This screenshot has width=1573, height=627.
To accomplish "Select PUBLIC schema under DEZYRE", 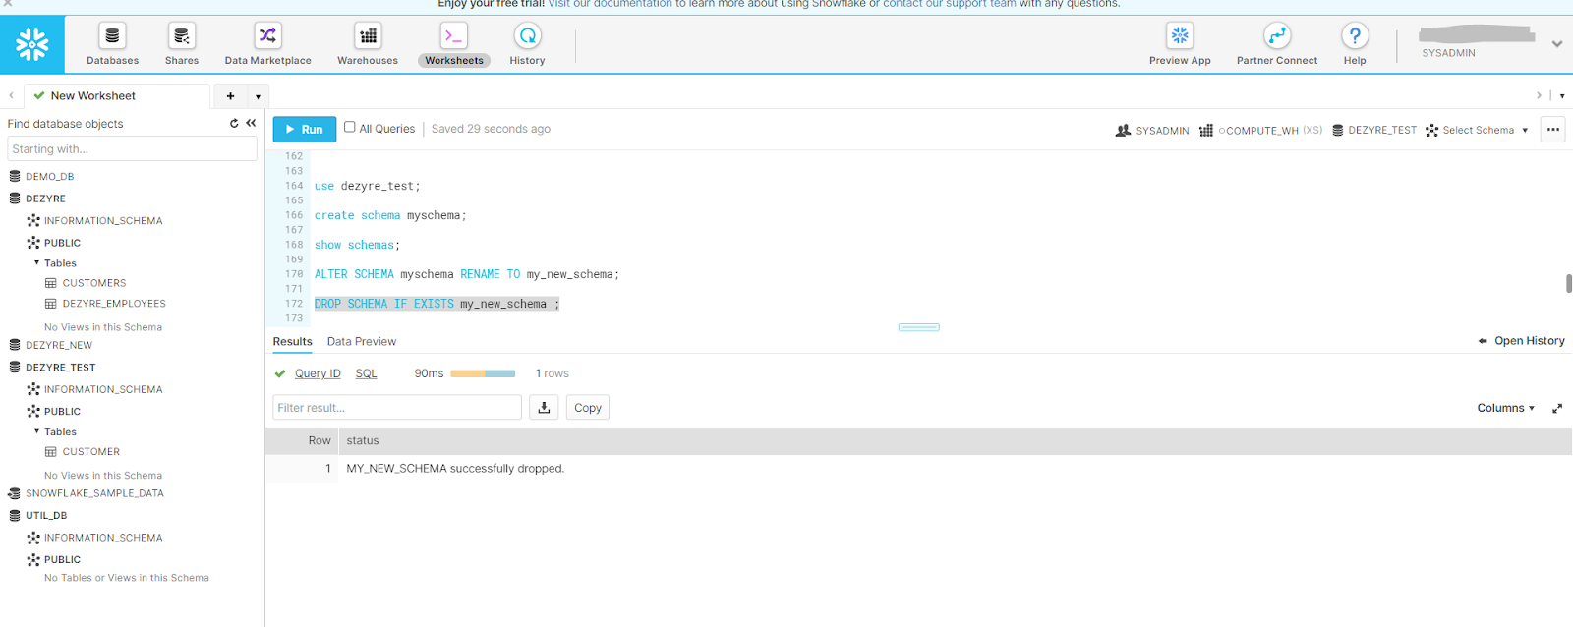I will coord(62,243).
